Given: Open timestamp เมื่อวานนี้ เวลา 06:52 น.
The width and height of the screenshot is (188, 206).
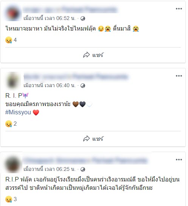Looking at the screenshot, I should pos(50,18).
